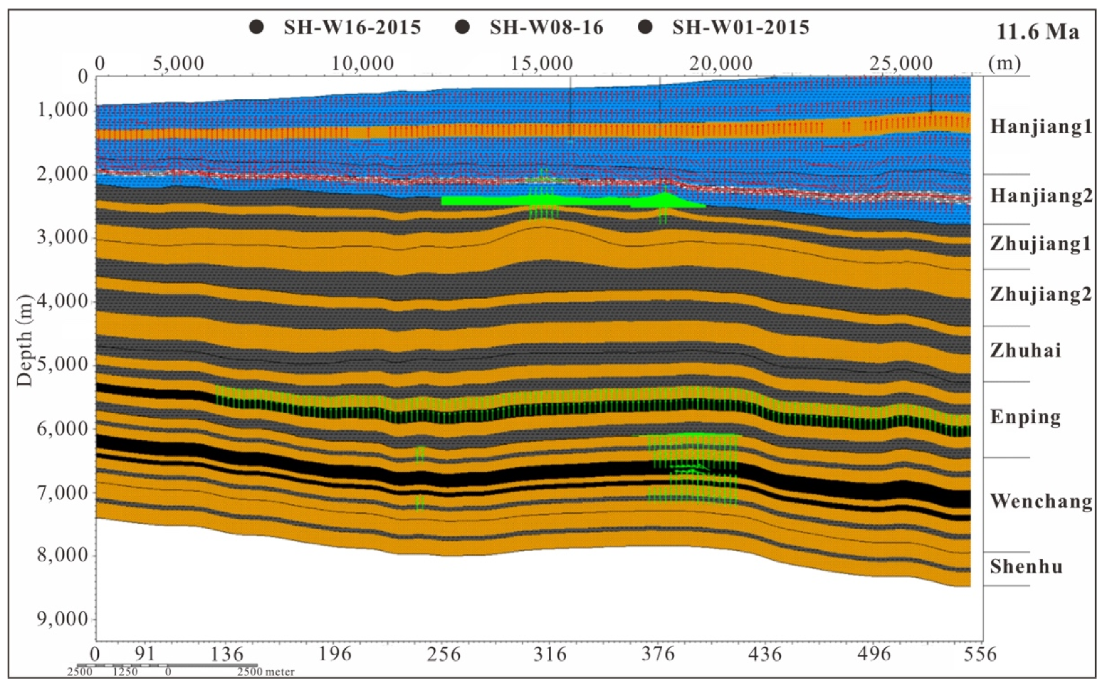This screenshot has width=1105, height=686.
Task: Select the Hanjiang2 formation label
Action: (1040, 196)
